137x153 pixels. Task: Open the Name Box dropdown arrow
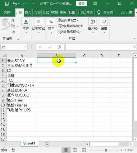(25, 47)
